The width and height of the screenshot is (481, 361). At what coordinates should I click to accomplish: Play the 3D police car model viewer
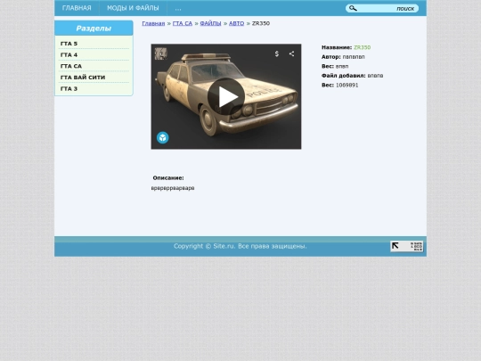tap(226, 96)
